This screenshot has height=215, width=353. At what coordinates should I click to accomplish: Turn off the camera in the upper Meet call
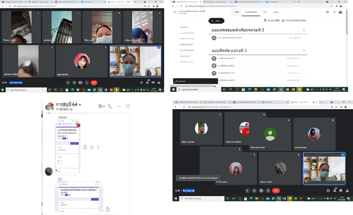point(74,83)
